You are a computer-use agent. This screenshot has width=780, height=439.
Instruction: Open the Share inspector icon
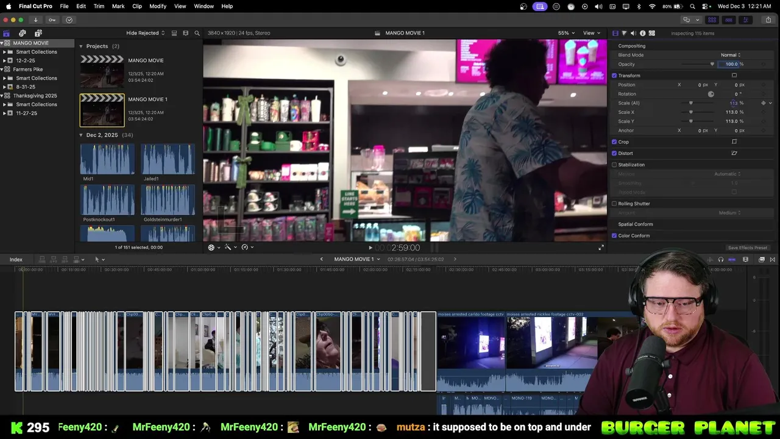652,33
